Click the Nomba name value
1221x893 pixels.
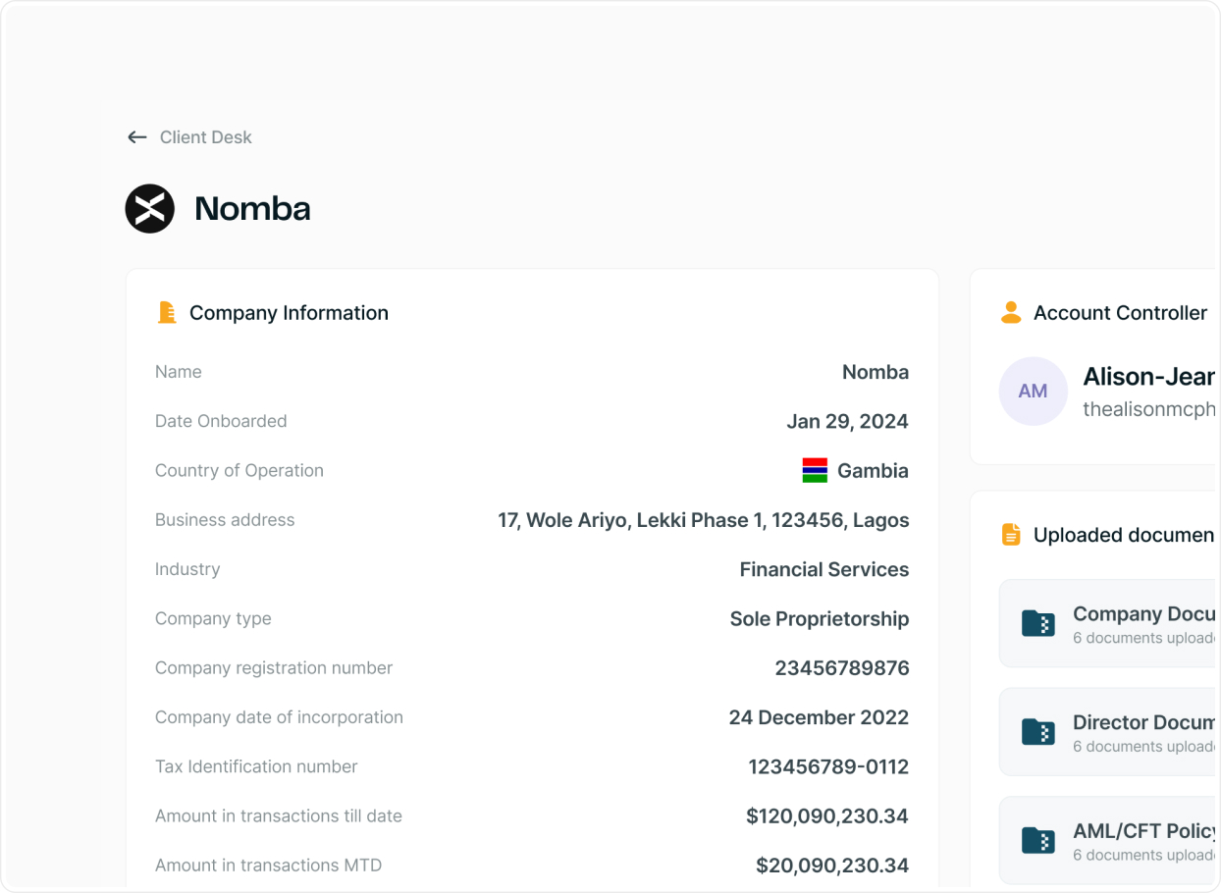[x=876, y=372]
